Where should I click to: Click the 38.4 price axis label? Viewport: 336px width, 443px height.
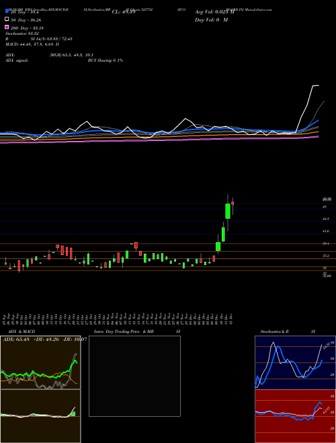326,243
